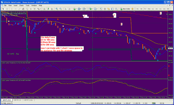Click the H: 203.06 high price
The height and width of the screenshot is (105, 174).
(x=117, y=103)
